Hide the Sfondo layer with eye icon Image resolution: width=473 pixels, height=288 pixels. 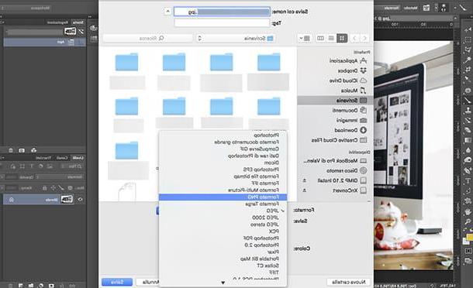coord(80,200)
